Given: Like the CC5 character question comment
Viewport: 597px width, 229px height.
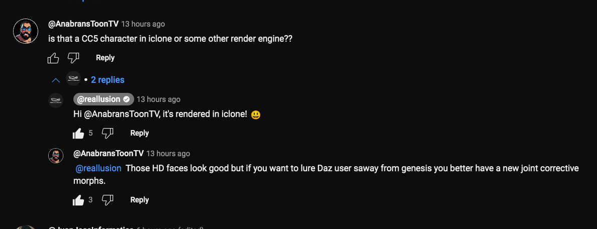Looking at the screenshot, I should (x=53, y=58).
